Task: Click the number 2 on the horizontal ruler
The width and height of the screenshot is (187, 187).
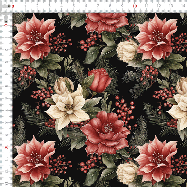Action: (x=37, y=6)
